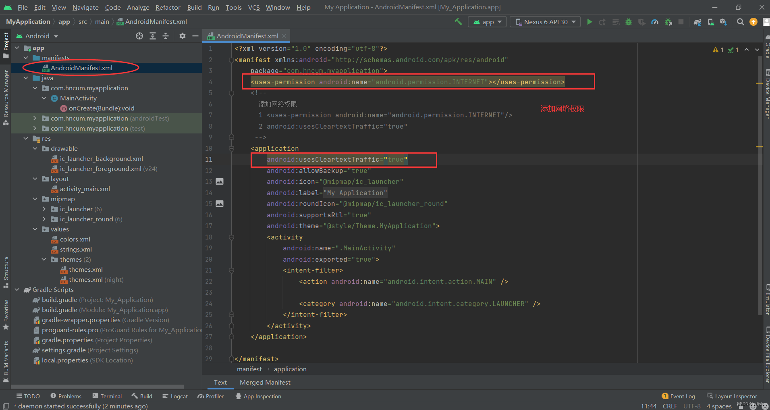This screenshot has width=770, height=410.
Task: Click the Make Project hammer icon
Action: pyautogui.click(x=458, y=22)
